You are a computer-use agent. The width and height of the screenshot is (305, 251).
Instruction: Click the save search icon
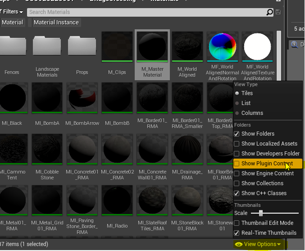[x=278, y=12]
